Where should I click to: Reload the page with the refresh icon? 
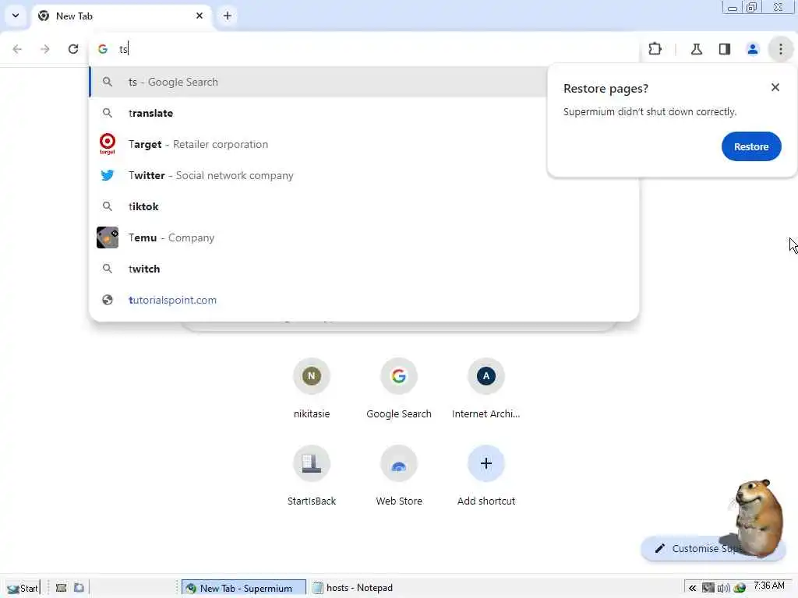[x=73, y=49]
